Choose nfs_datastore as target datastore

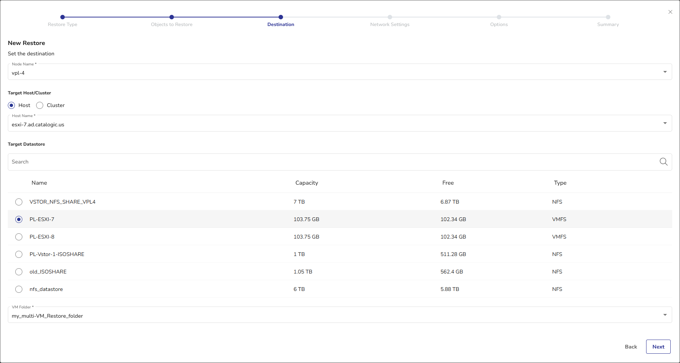19,289
